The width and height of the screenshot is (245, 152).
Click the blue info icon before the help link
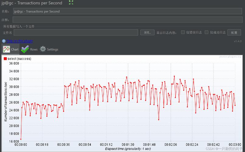click(x=4, y=41)
